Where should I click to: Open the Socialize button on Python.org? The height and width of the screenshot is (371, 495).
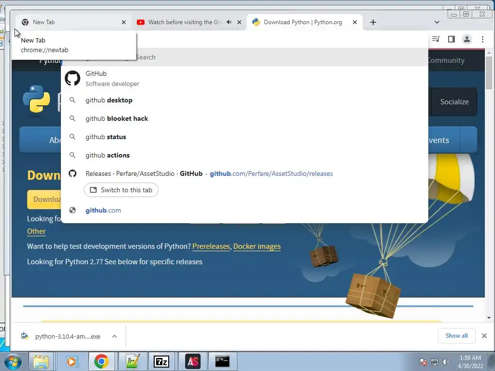[454, 101]
